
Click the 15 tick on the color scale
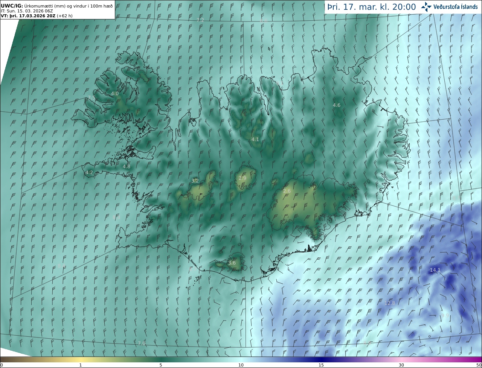[321, 365]
